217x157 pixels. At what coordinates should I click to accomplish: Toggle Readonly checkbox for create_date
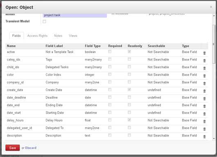pyautogui.click(x=129, y=90)
